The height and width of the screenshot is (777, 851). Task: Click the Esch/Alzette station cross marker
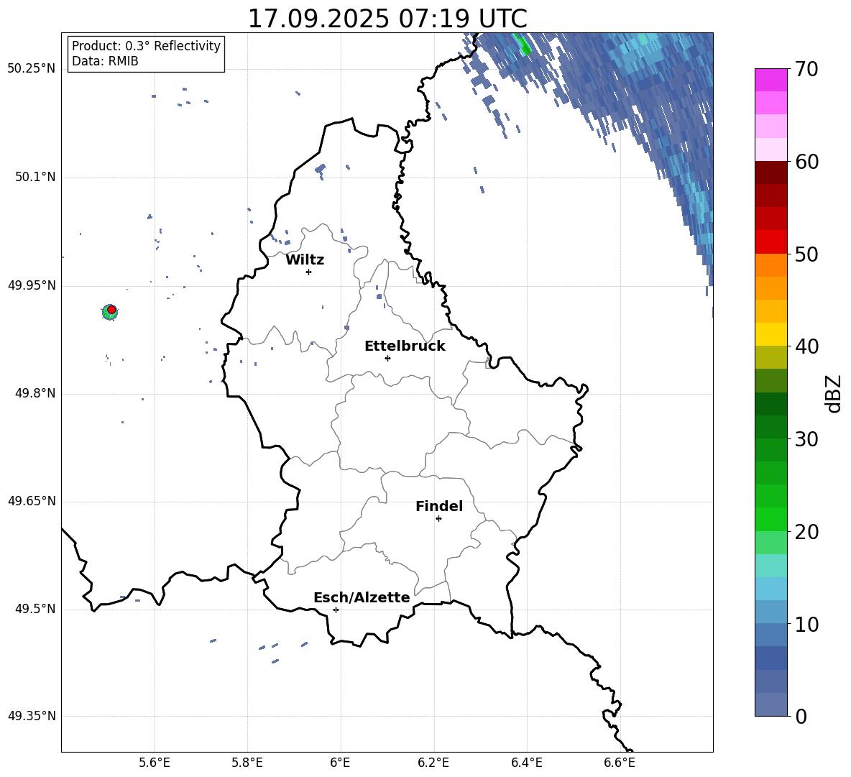[336, 610]
